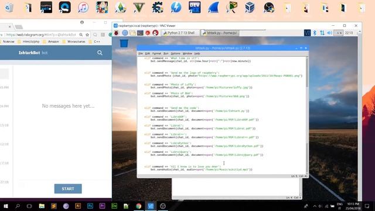
Task: Open the Wireshark blue fin desktop shortcut
Action: pos(213,8)
